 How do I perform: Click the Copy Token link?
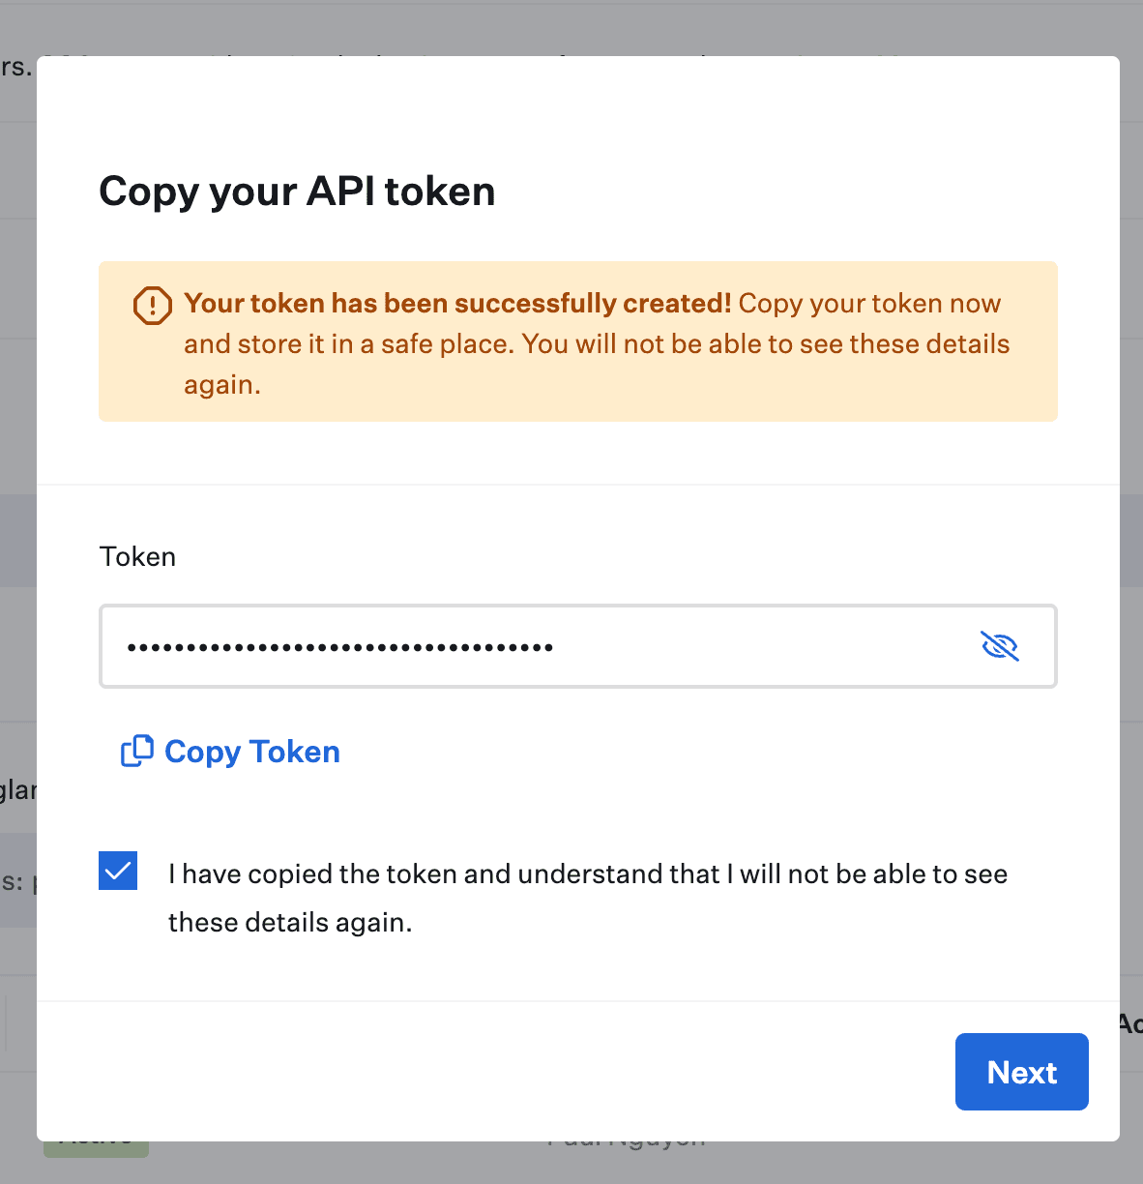(251, 751)
